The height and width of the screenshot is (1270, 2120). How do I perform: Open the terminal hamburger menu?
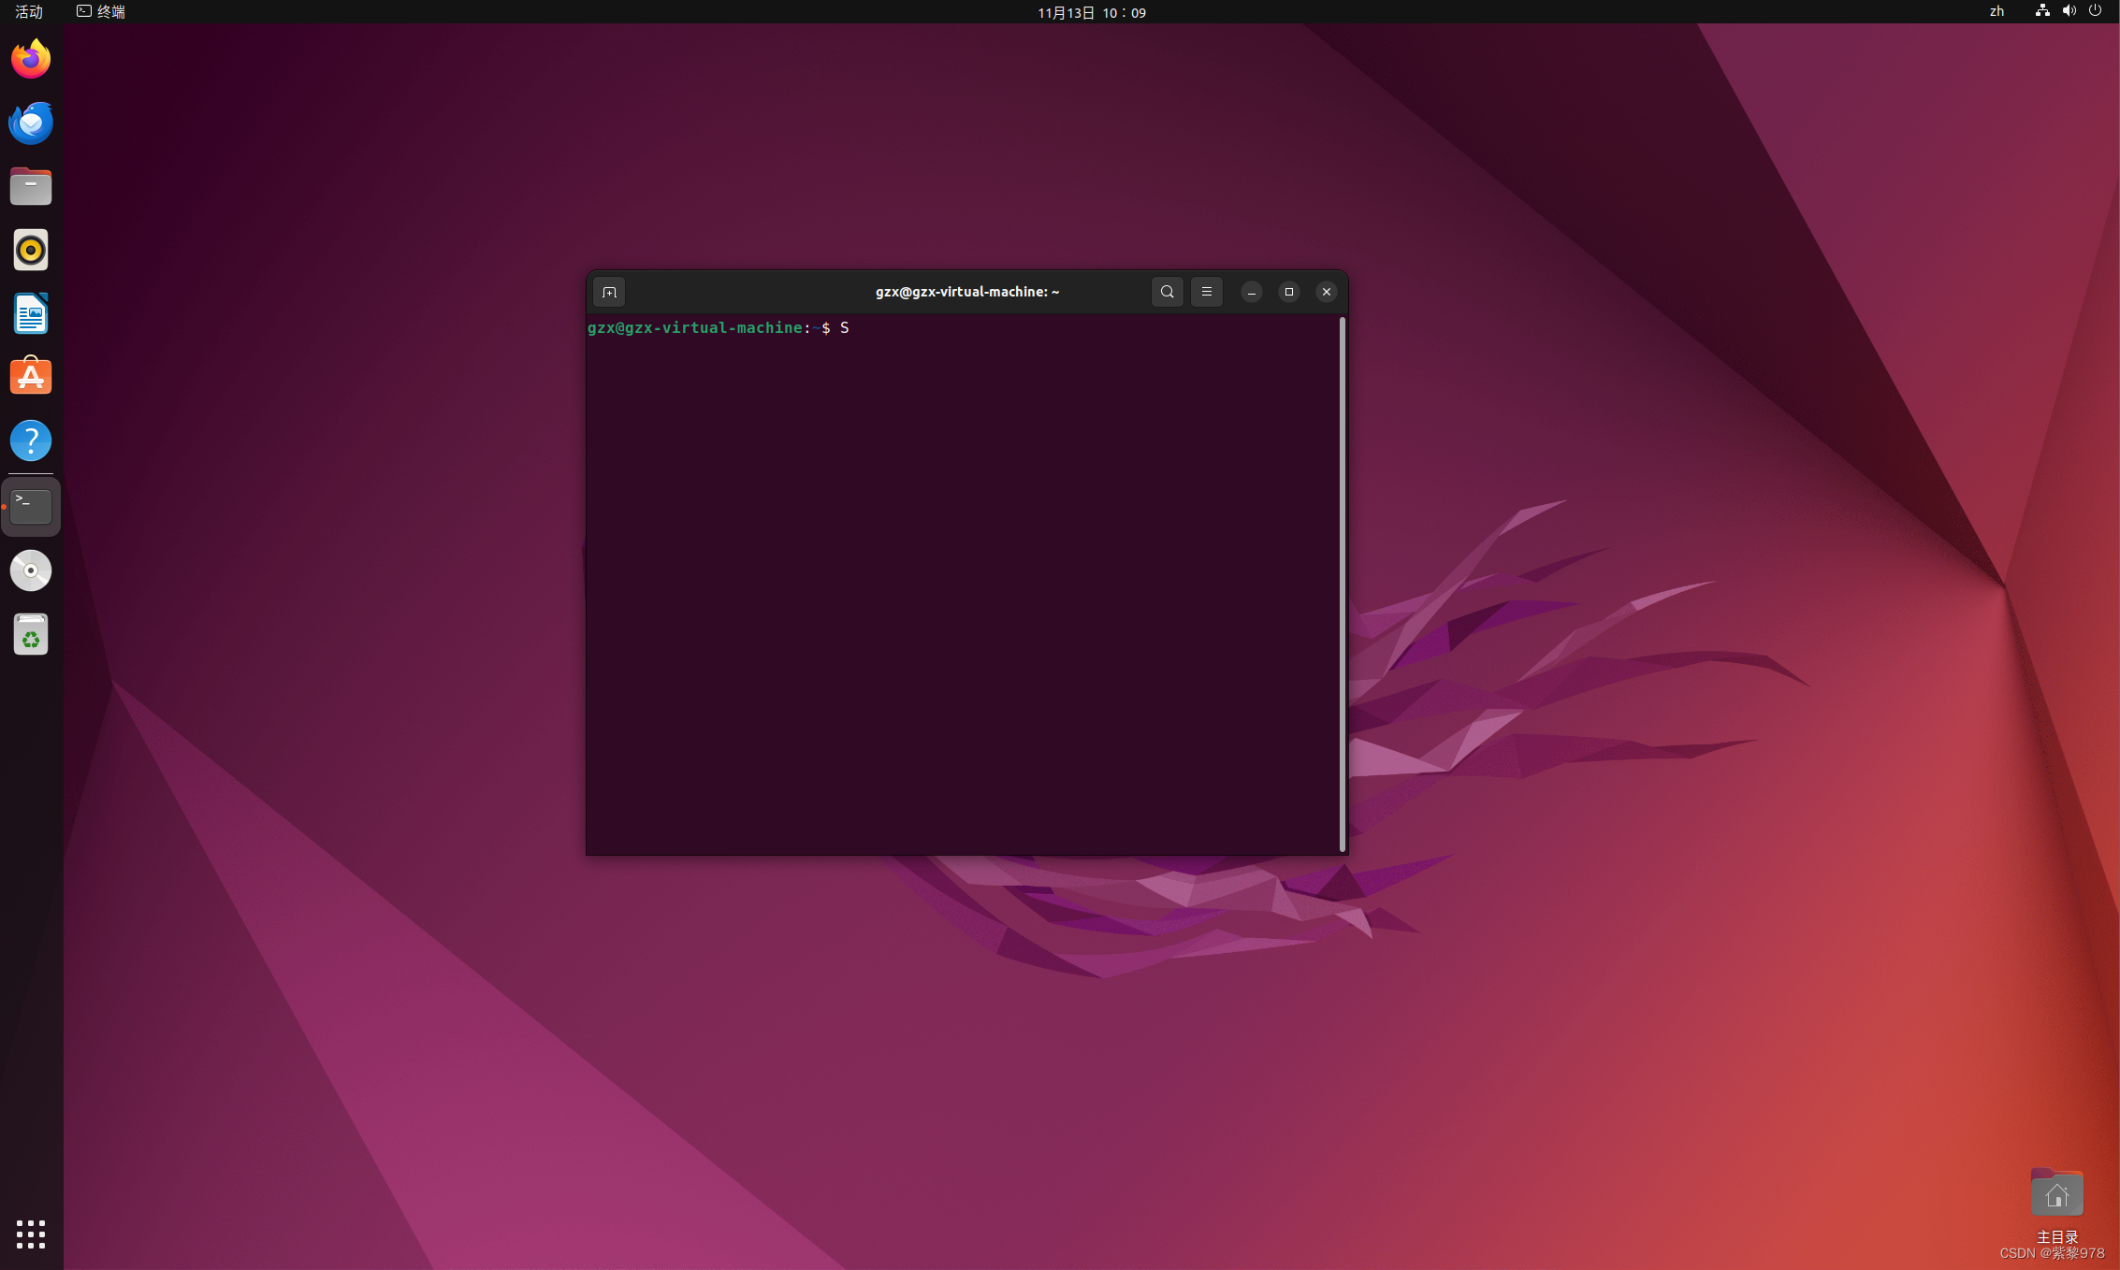point(1206,292)
